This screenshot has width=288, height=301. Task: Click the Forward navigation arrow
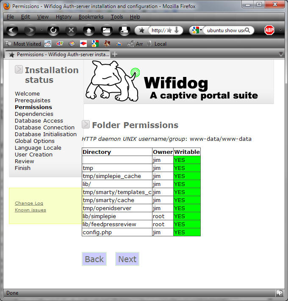(x=30, y=30)
